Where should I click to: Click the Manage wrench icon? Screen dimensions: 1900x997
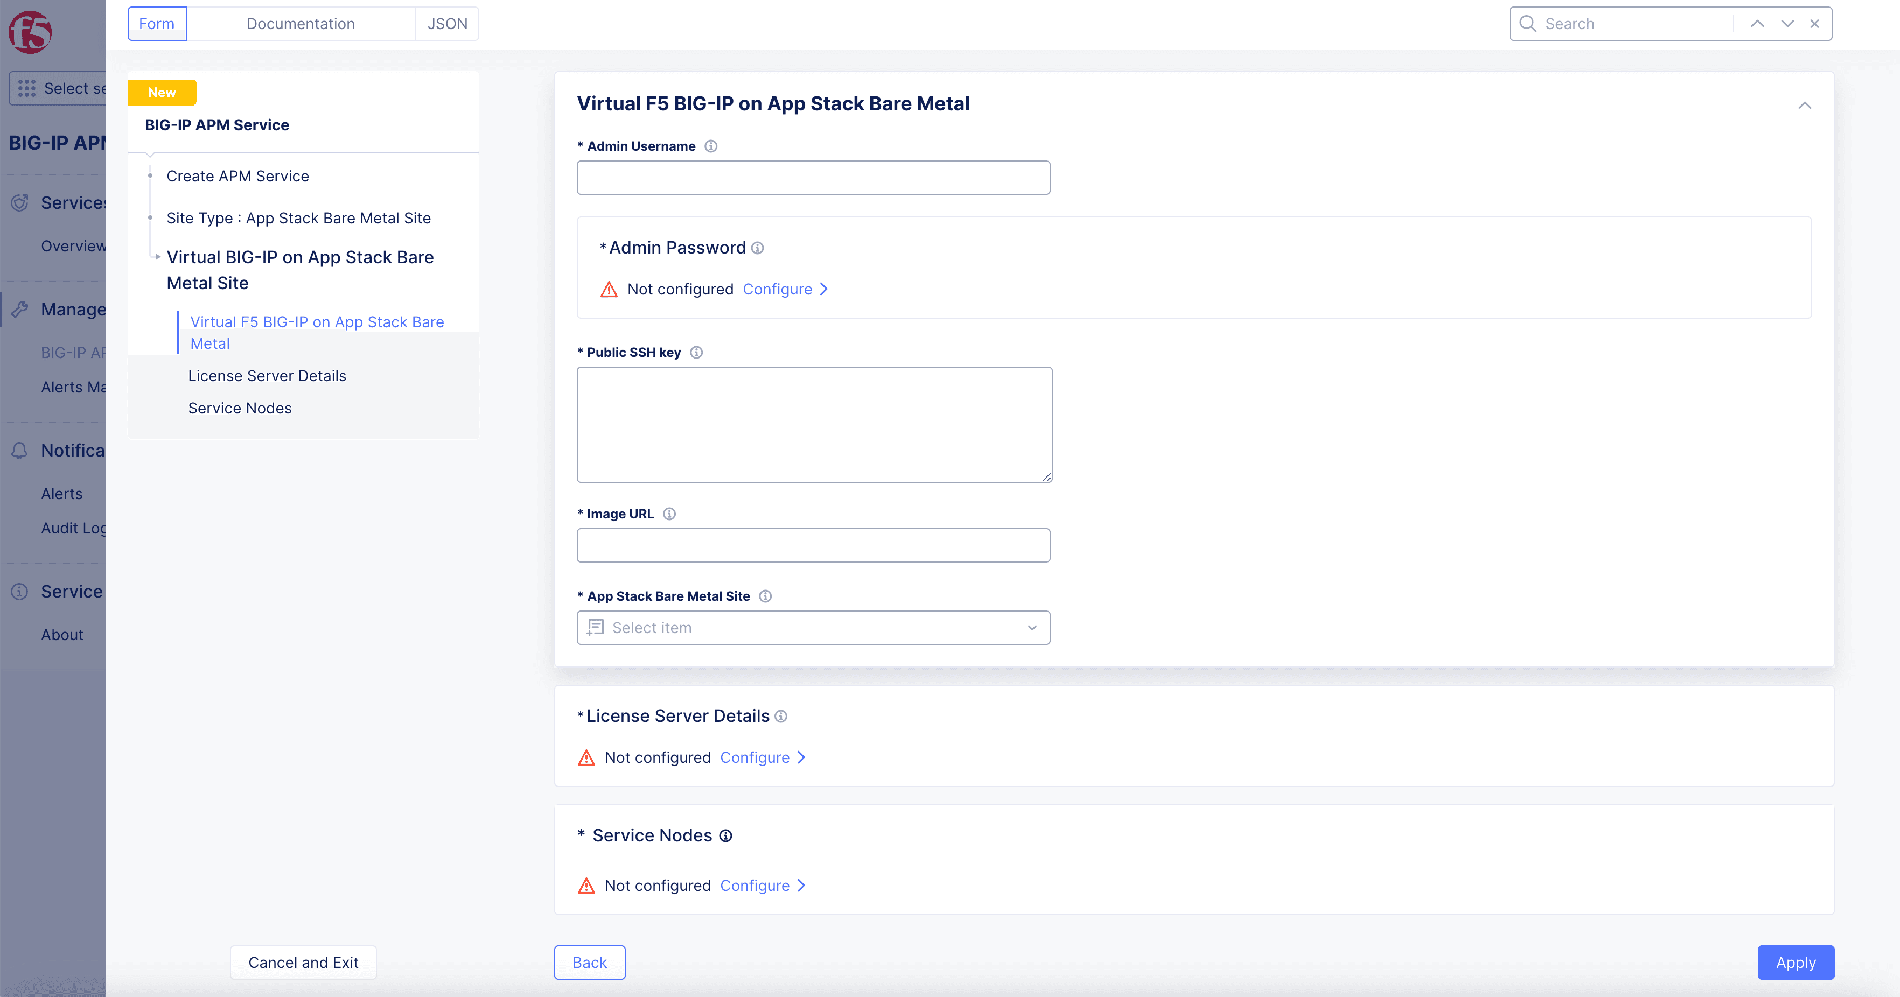[20, 310]
